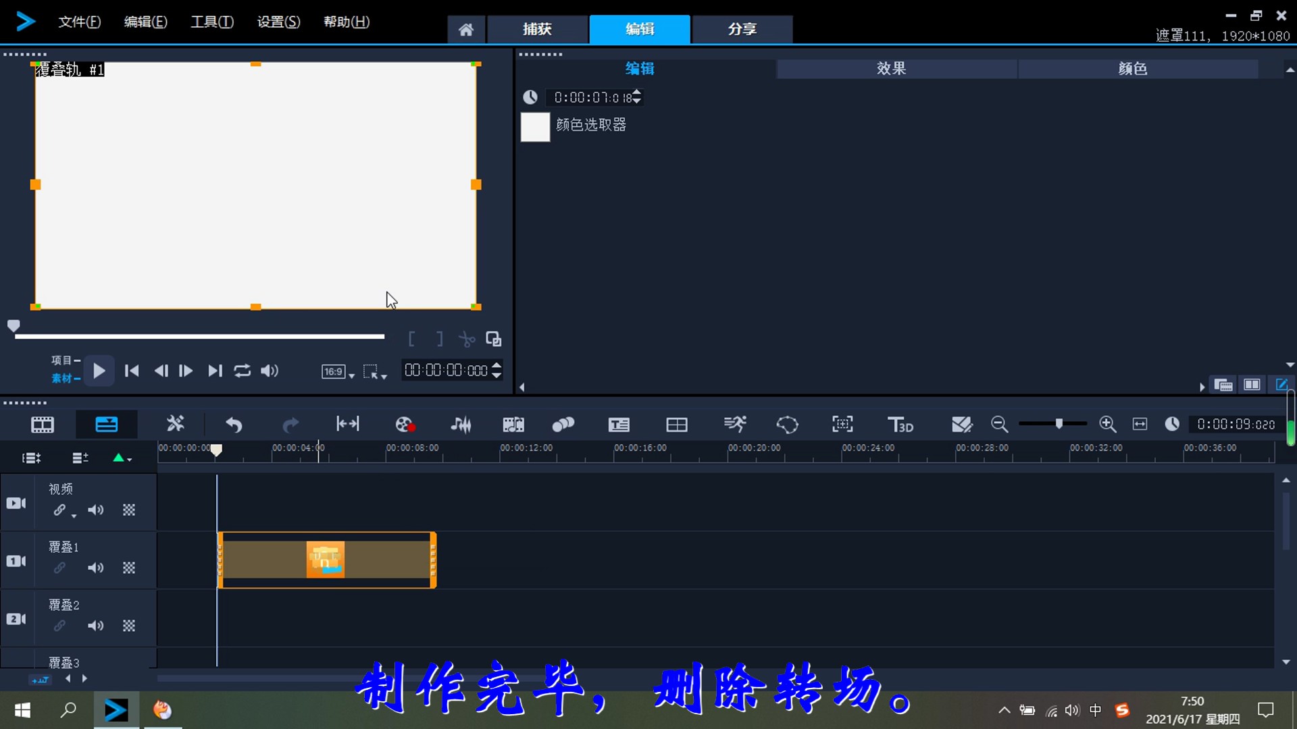
Task: Open Time Remapping tool
Action: 734,425
